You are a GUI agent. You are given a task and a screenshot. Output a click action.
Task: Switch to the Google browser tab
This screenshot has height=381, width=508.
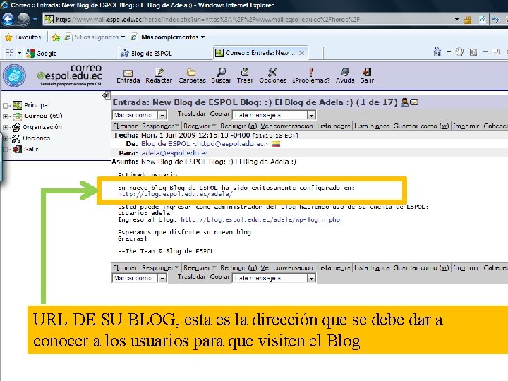71,53
